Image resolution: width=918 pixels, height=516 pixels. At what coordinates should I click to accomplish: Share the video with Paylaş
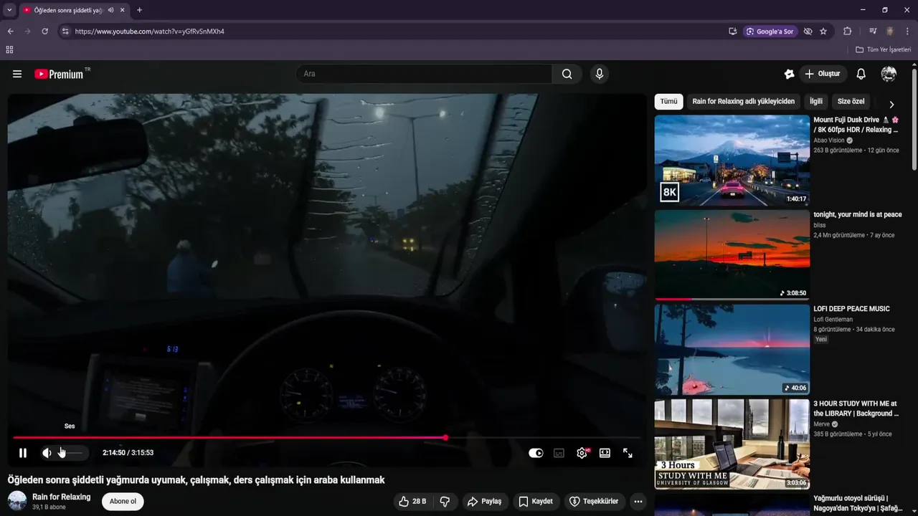click(x=486, y=502)
